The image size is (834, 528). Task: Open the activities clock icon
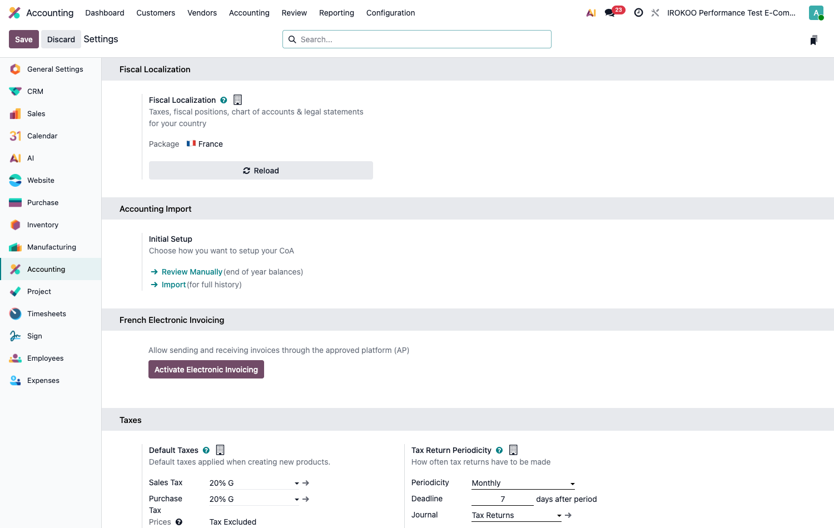click(x=638, y=13)
